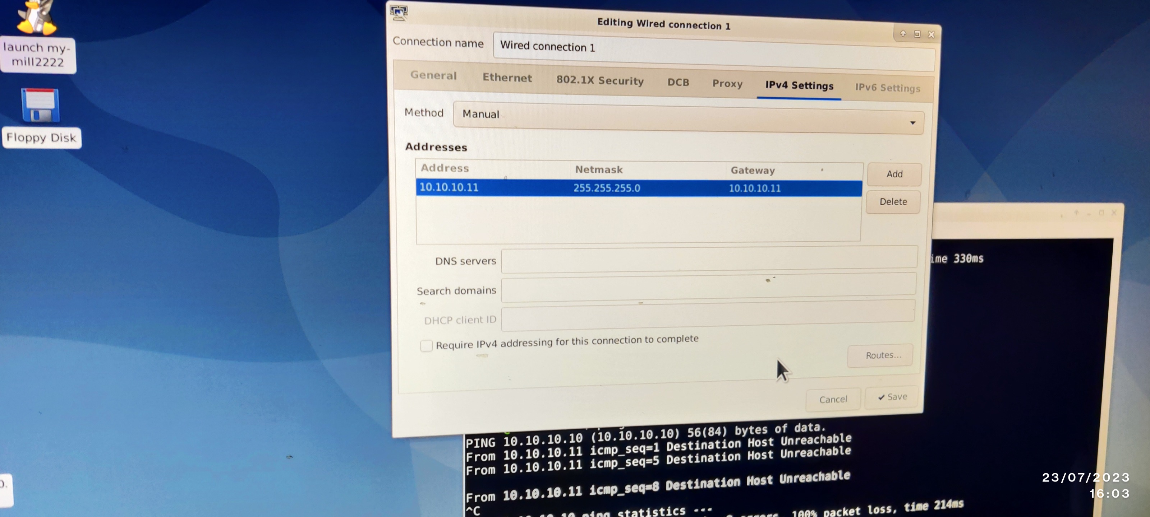Click the DHCP client ID field
1150x517 pixels.
click(708, 316)
